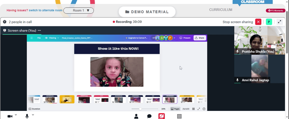Click the zoom slider handle in Canva
Screen dimensions: 289x119
click(x=140, y=109)
